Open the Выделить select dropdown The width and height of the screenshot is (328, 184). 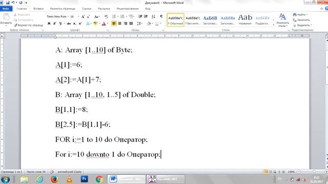click(302, 25)
